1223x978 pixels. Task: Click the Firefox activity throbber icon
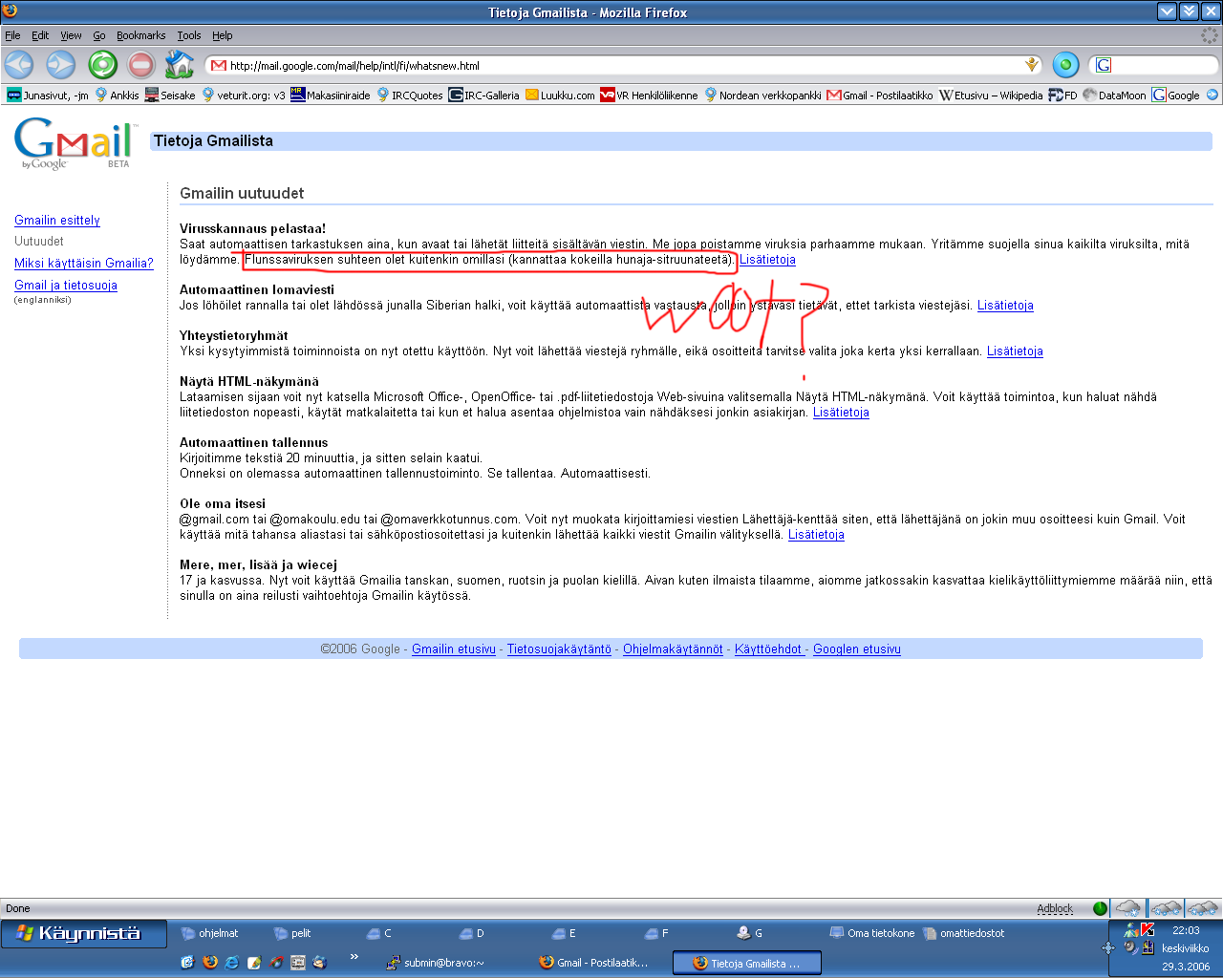(x=1210, y=35)
